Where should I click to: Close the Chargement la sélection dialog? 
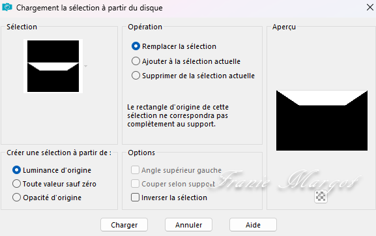click(369, 7)
